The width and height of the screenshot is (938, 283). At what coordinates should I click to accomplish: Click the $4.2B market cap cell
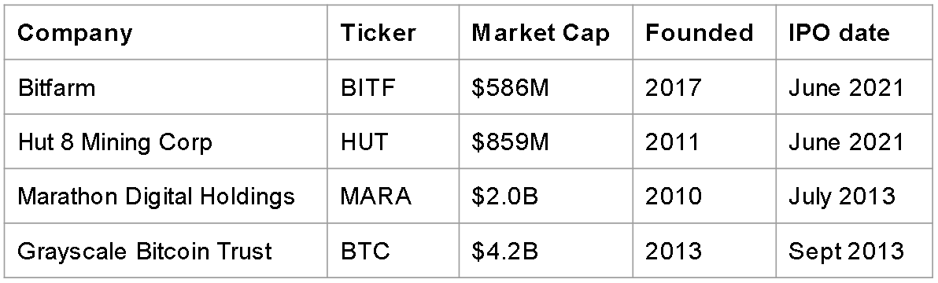coord(545,250)
